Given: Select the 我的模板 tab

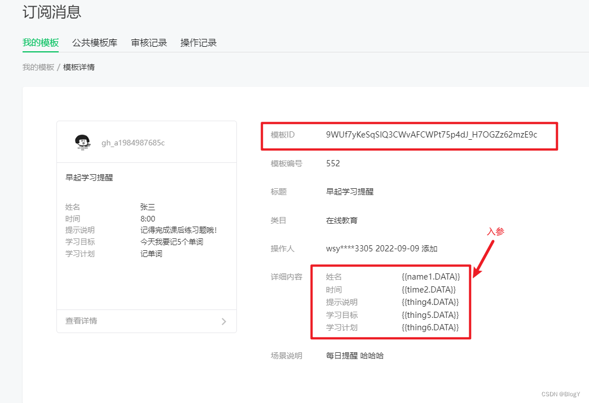Looking at the screenshot, I should (x=40, y=42).
